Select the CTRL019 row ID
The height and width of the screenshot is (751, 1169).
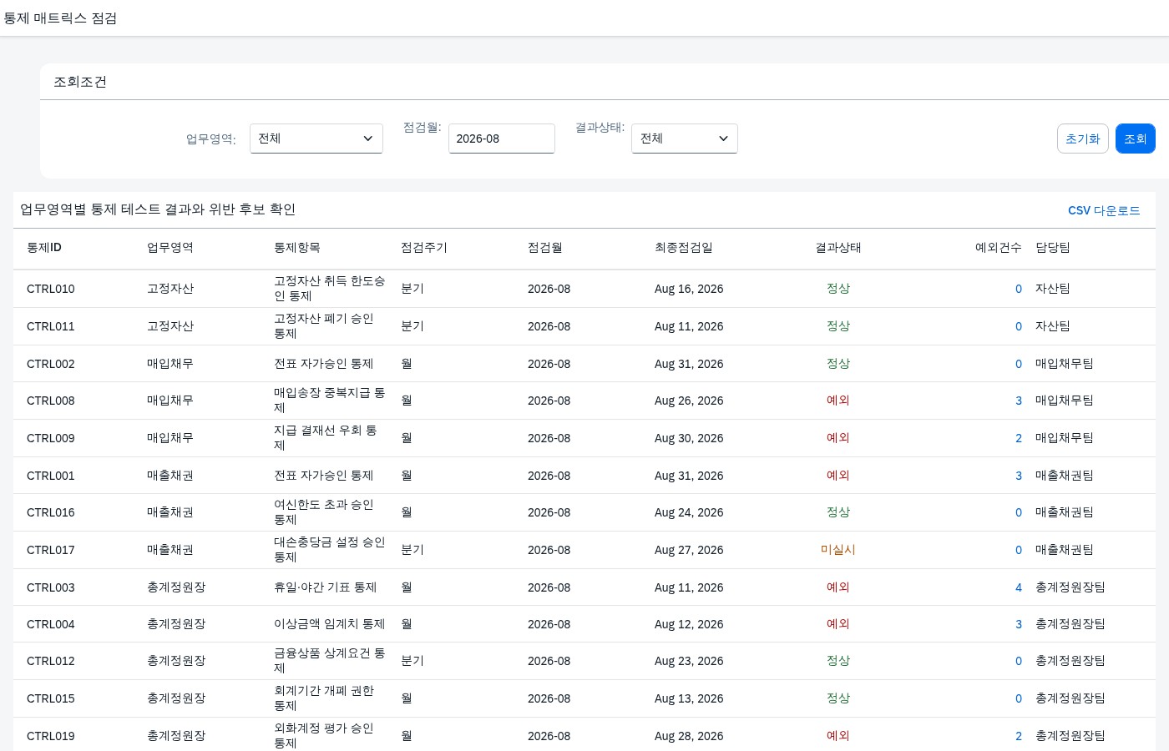(x=51, y=736)
